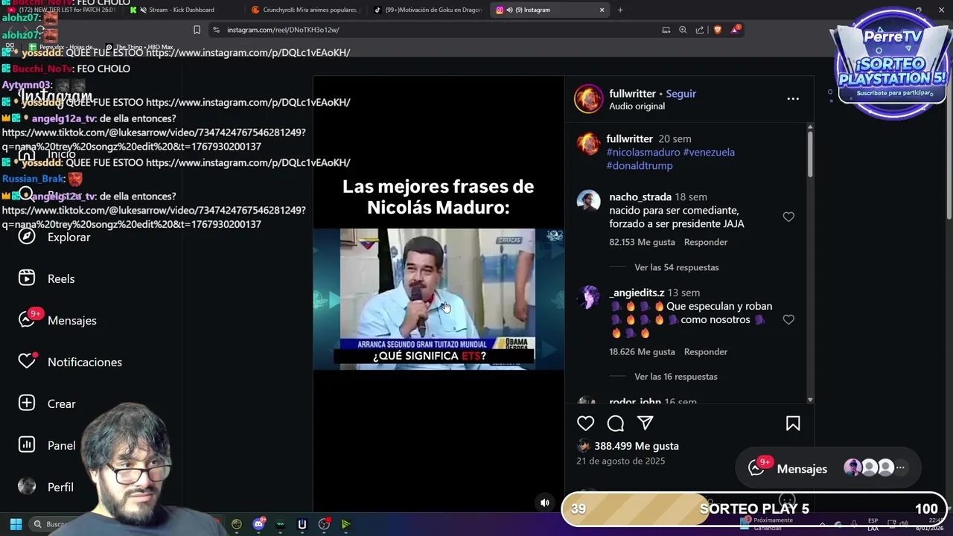Switch to Motivación de Goku TikTok tab
953x536 pixels.
pos(427,10)
